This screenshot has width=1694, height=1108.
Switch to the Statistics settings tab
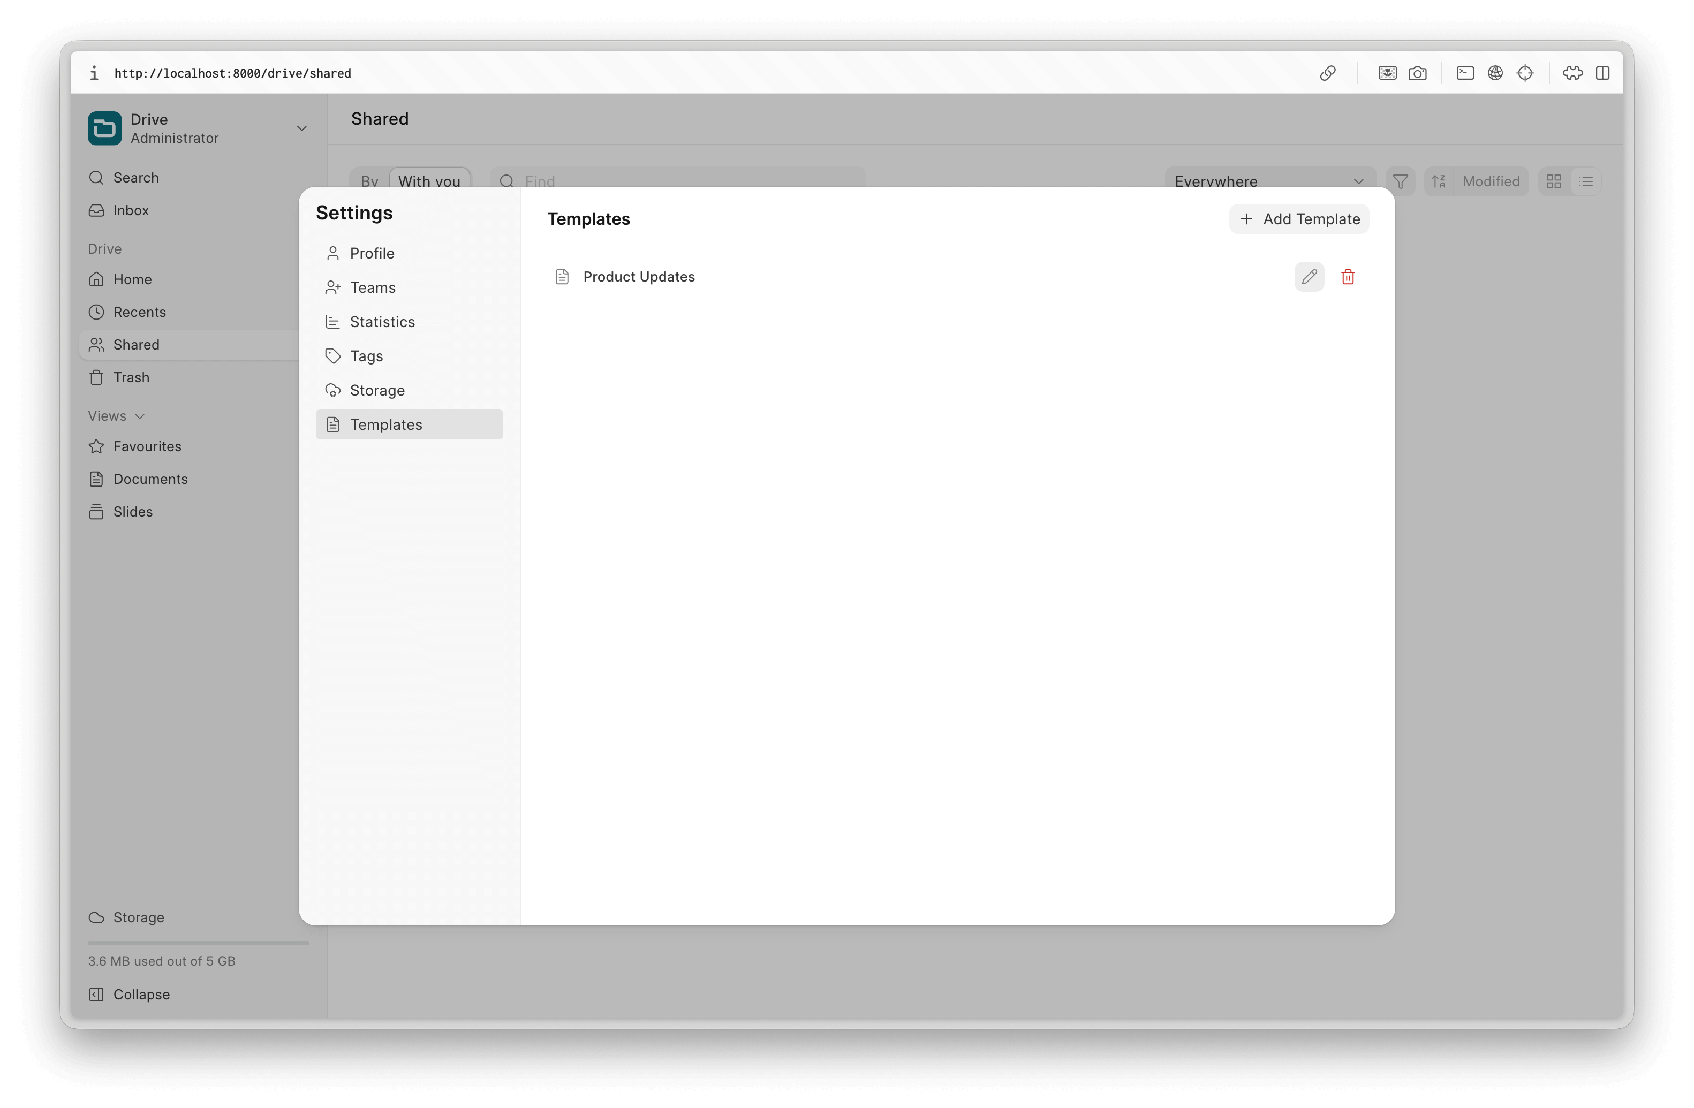(x=382, y=322)
